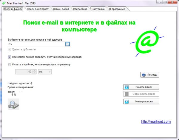This screenshot has height=140, width=179.
Task: Click the 'Помощь' help button
Action: click(x=149, y=75)
